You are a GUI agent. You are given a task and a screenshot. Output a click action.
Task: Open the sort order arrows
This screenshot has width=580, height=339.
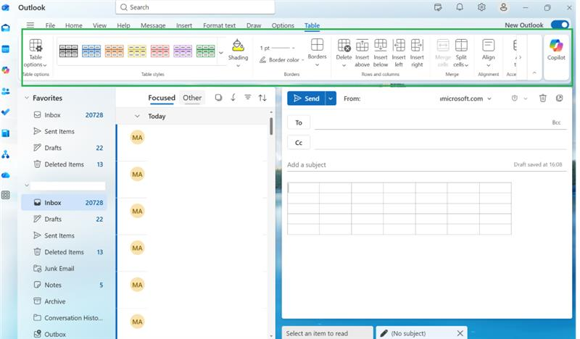pos(262,98)
